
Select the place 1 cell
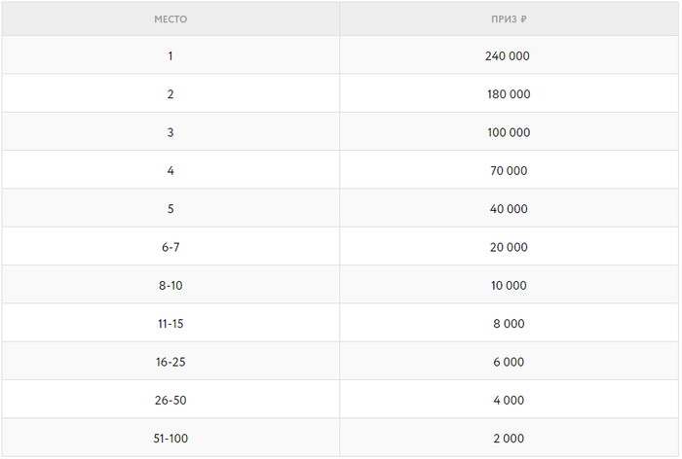pyautogui.click(x=170, y=56)
